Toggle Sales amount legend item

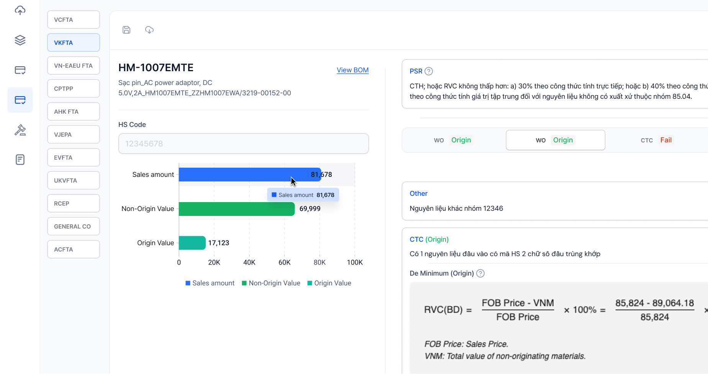click(210, 283)
